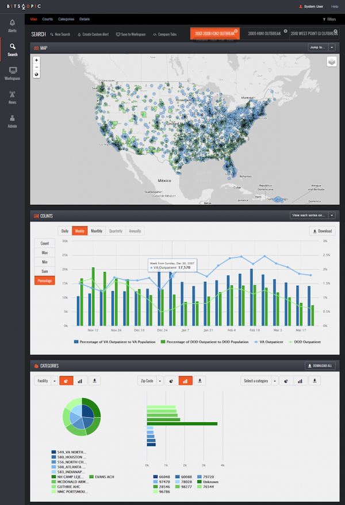Open the Categories navigation item
Viewport: 345px width, 505px height.
[x=66, y=20]
